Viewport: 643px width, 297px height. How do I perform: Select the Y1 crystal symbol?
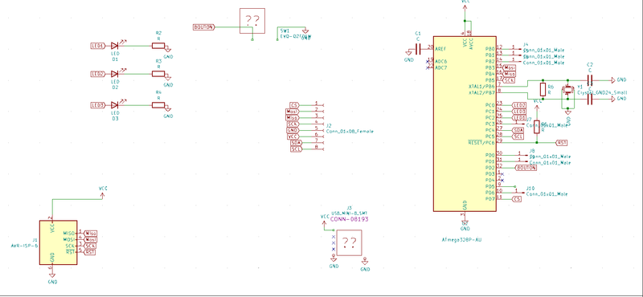pyautogui.click(x=568, y=89)
